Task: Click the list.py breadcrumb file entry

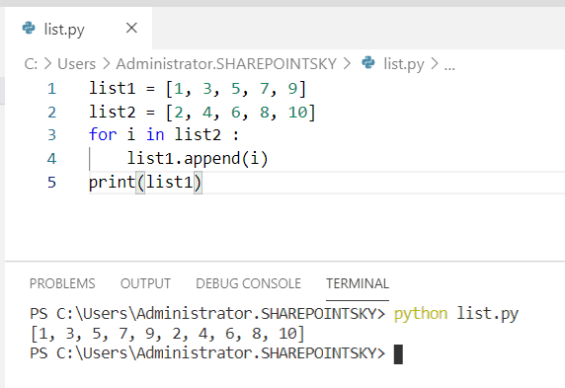Action: [404, 64]
